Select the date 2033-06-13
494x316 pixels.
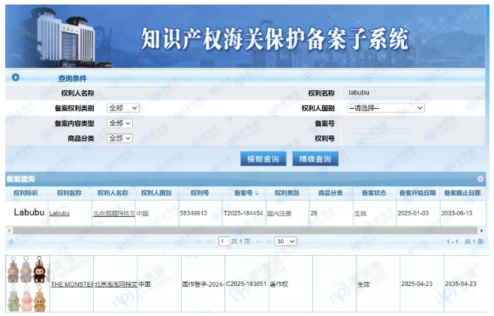[456, 213]
